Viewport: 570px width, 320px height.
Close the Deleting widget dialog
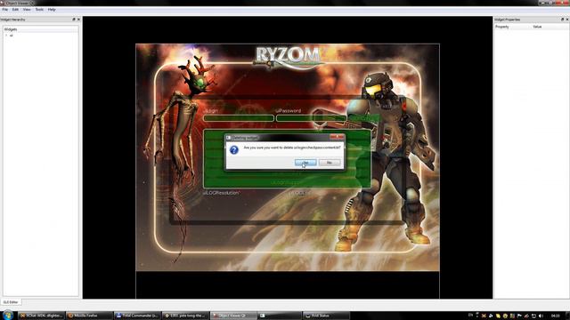point(337,137)
